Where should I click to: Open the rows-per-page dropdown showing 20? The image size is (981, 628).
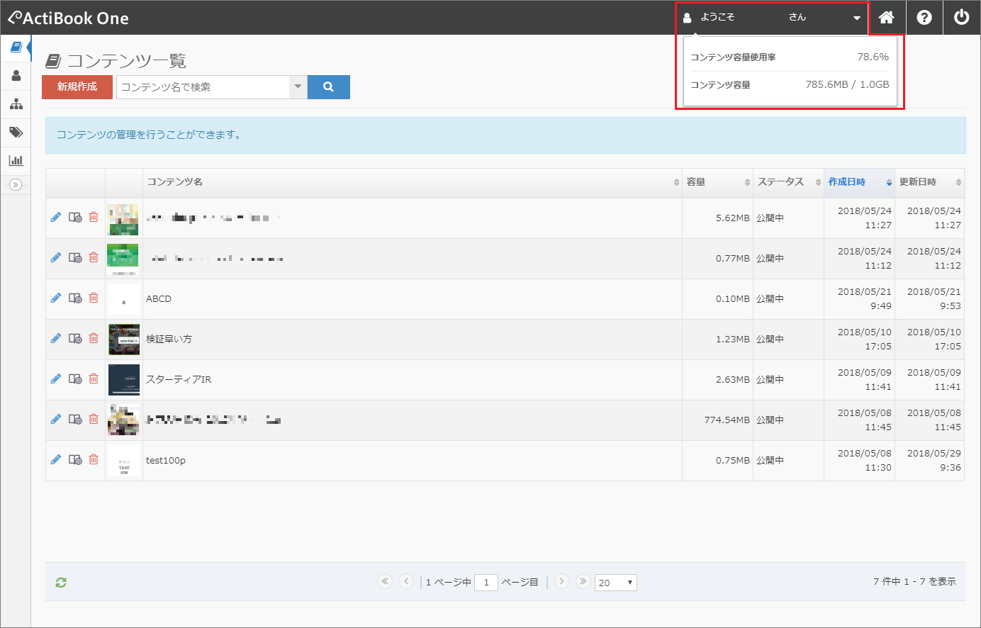point(615,583)
